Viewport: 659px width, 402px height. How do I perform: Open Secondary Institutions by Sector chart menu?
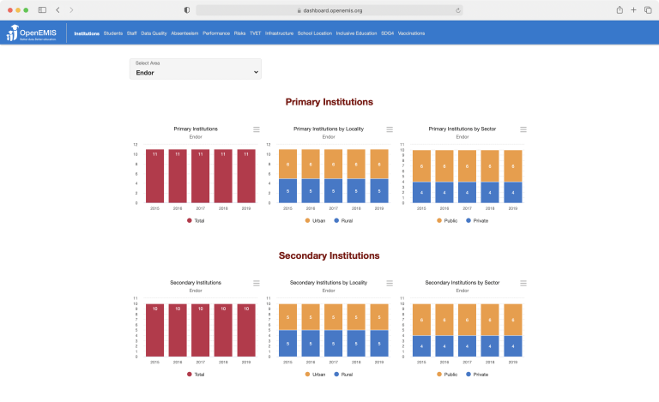(x=523, y=283)
